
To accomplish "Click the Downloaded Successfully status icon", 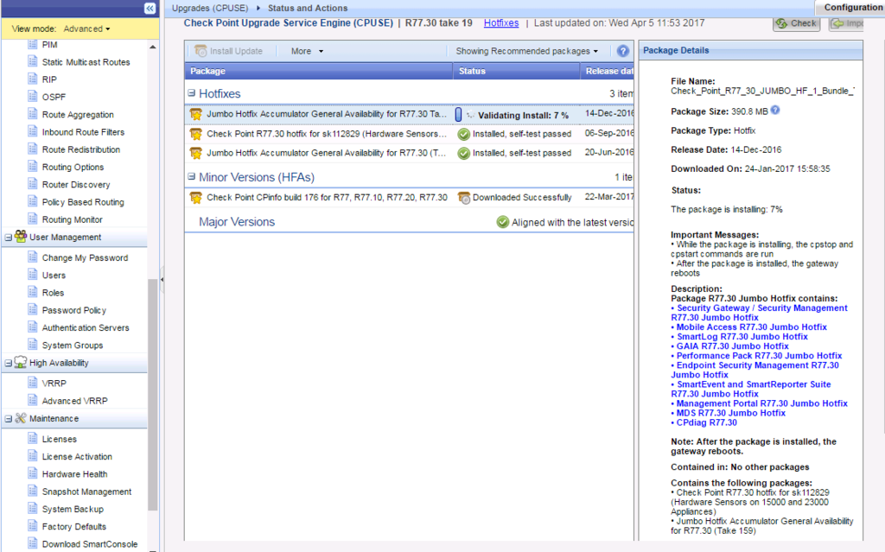I will pyautogui.click(x=463, y=198).
